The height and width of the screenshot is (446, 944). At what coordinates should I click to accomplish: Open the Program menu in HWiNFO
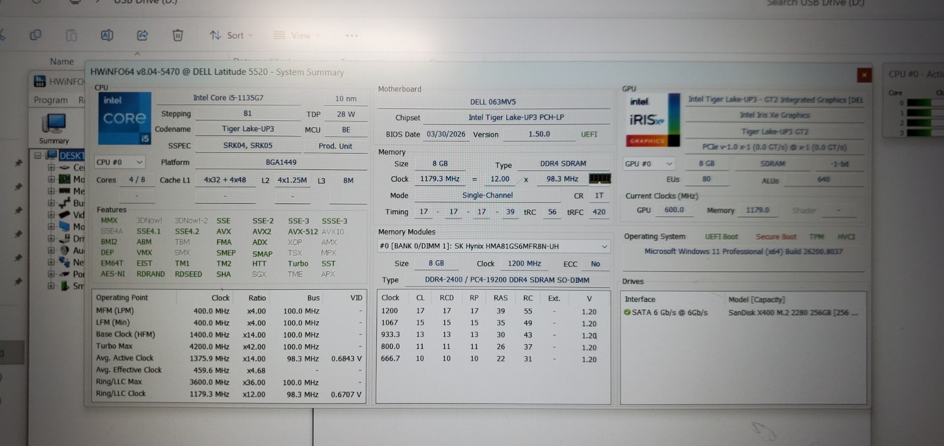(51, 100)
